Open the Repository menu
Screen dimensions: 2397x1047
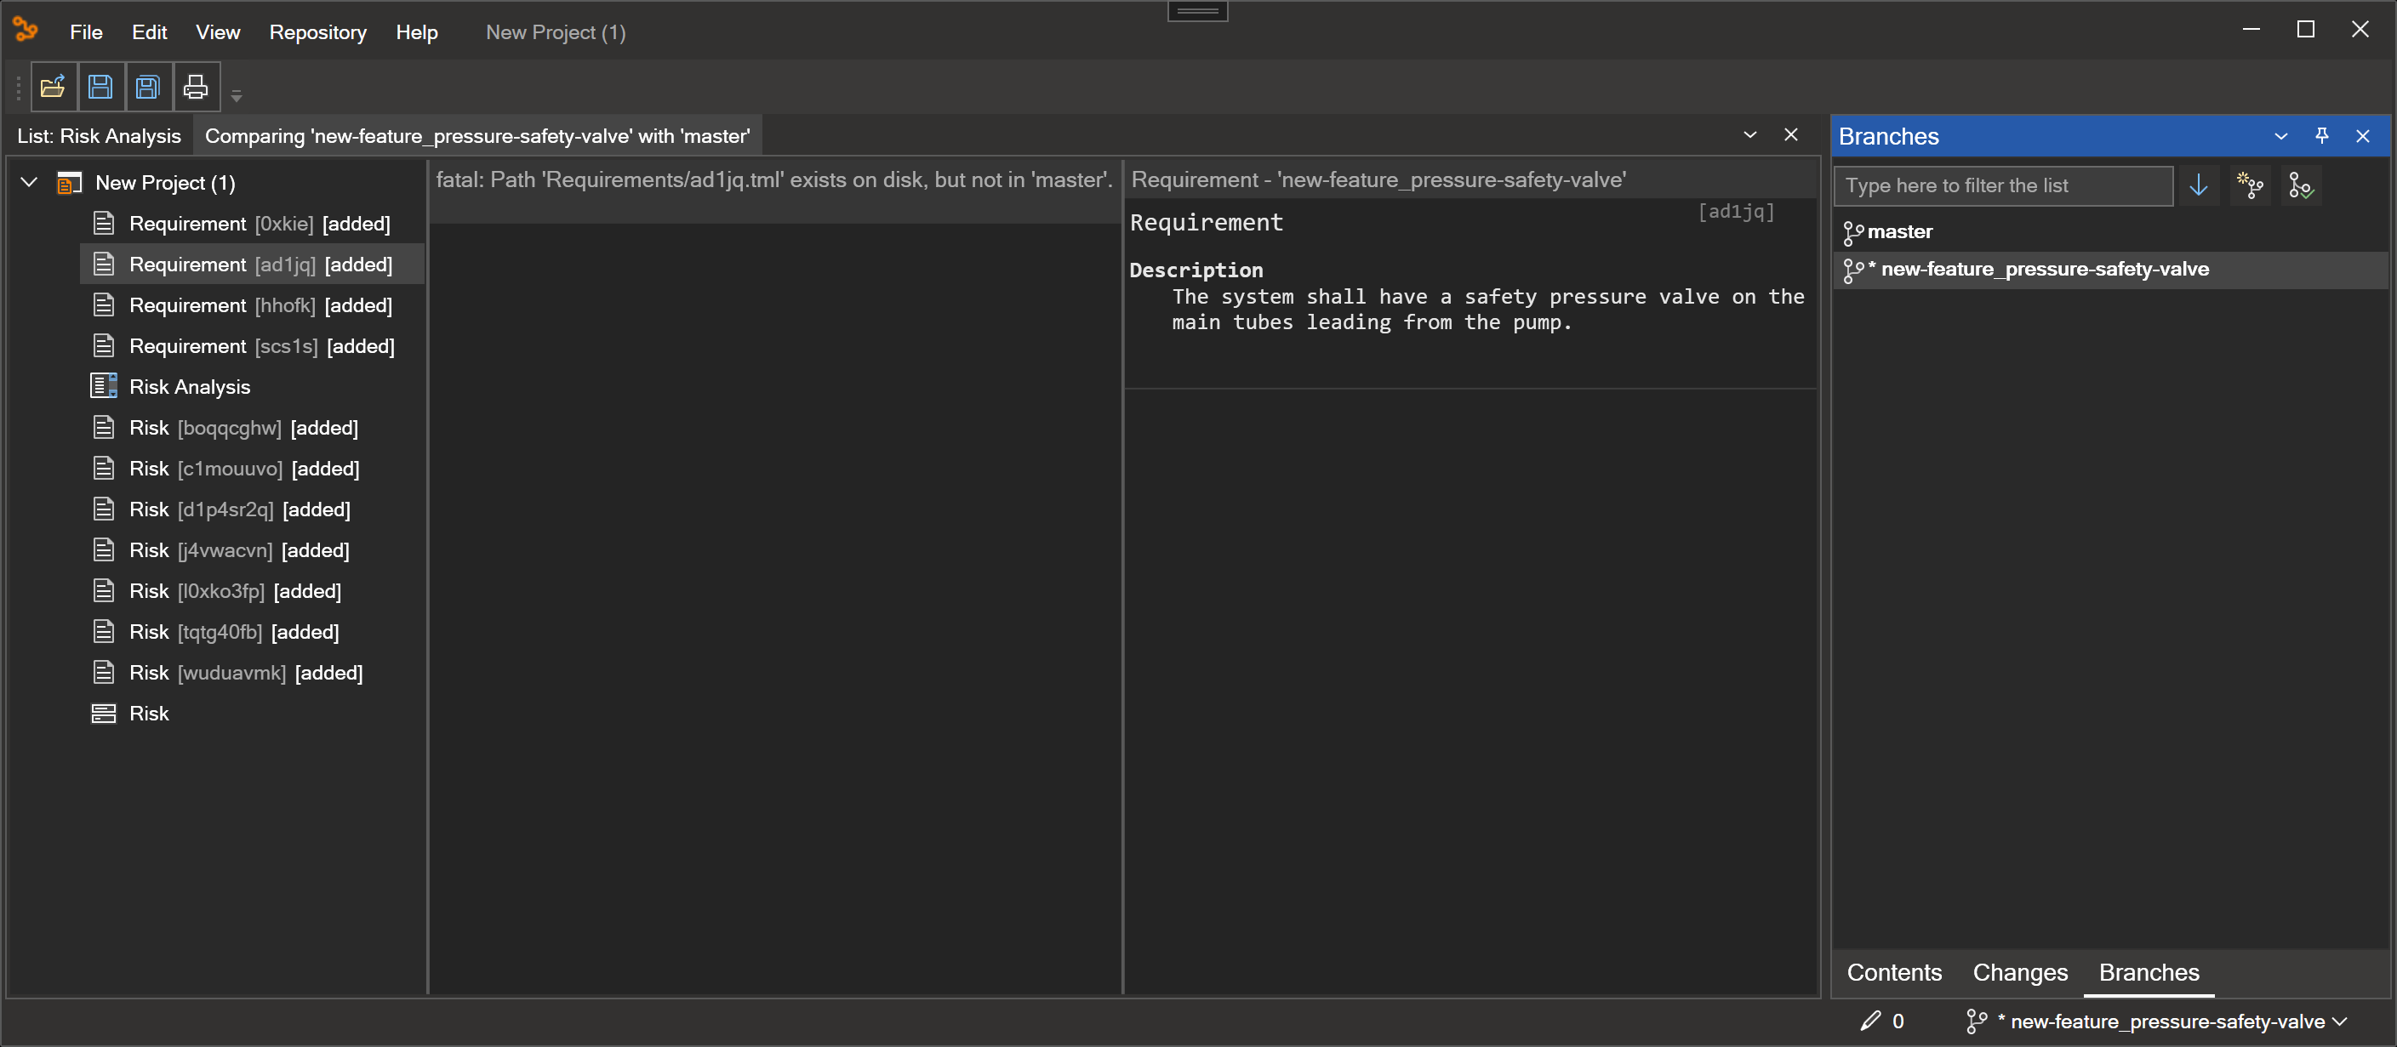[318, 32]
